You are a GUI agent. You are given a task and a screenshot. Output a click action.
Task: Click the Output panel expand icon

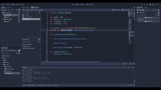134,85
